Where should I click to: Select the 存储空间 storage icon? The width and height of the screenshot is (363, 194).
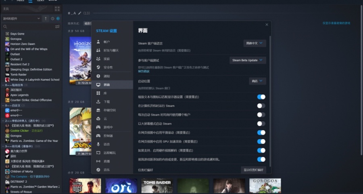(98, 110)
